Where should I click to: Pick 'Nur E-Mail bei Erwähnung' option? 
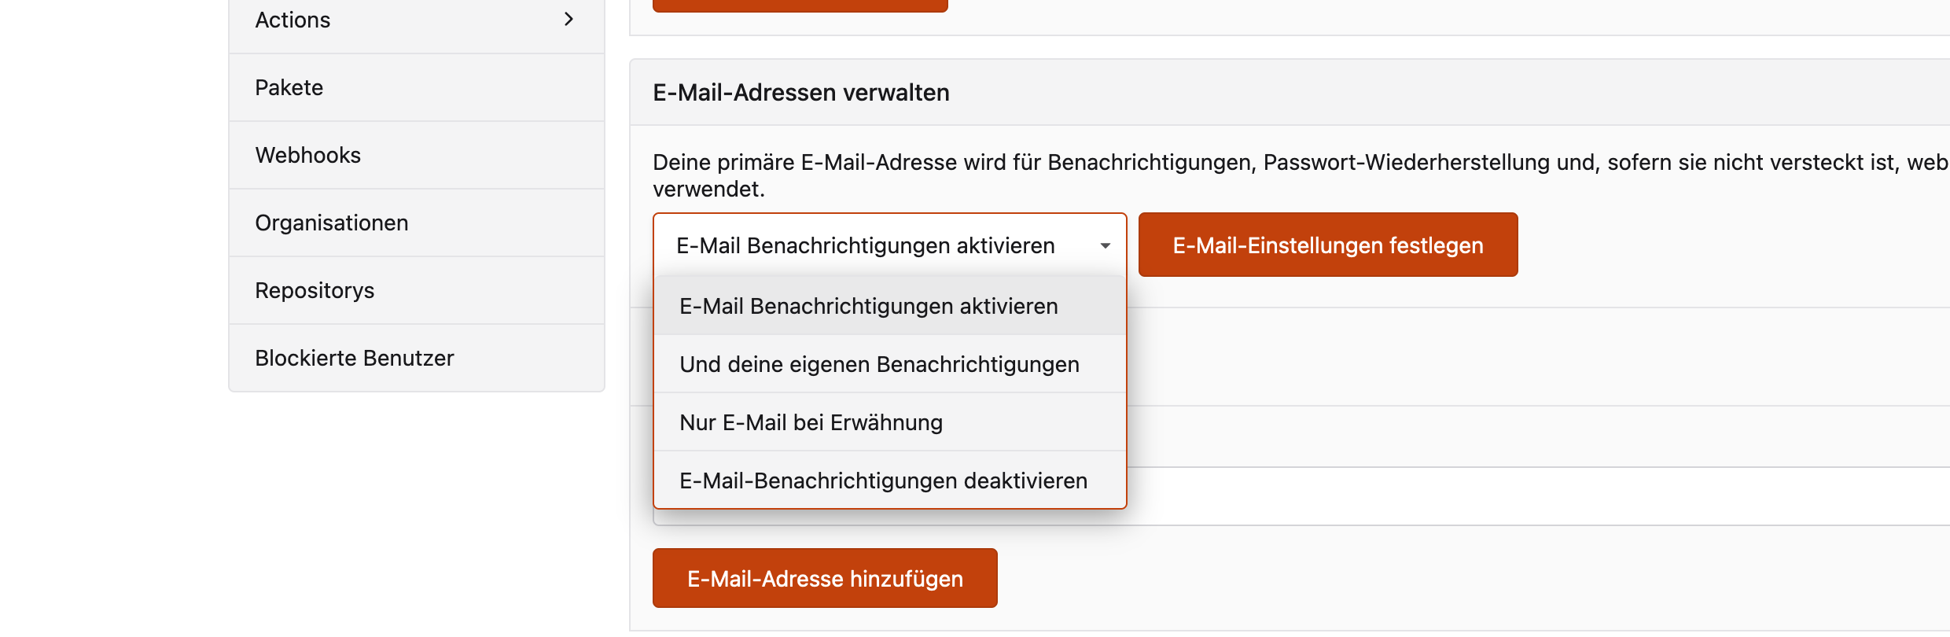[811, 423]
